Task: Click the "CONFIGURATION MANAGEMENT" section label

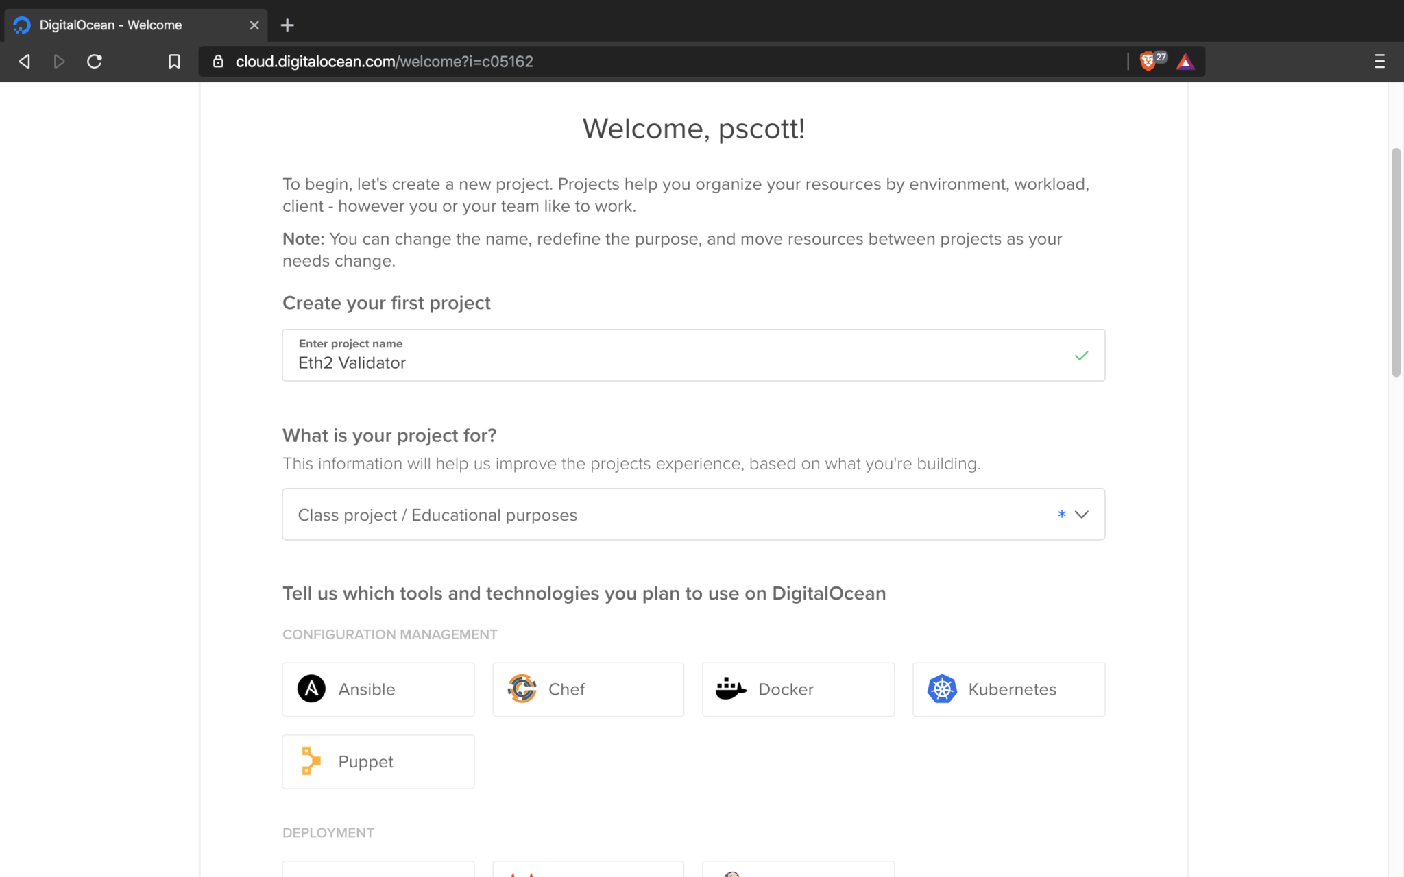Action: [x=390, y=634]
